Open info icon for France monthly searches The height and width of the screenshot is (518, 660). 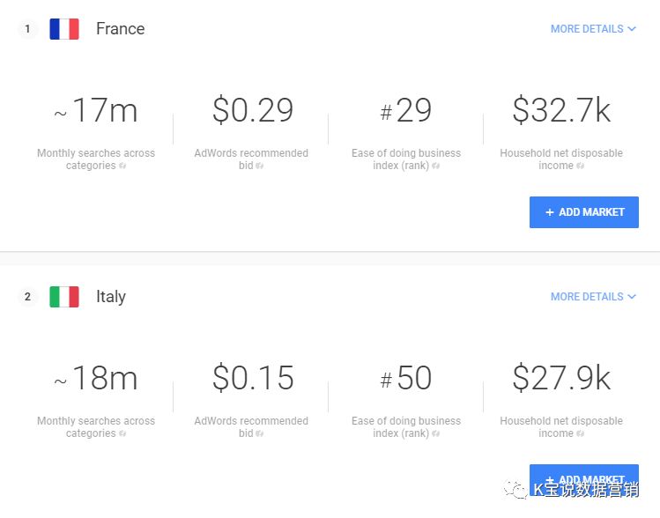(x=122, y=166)
